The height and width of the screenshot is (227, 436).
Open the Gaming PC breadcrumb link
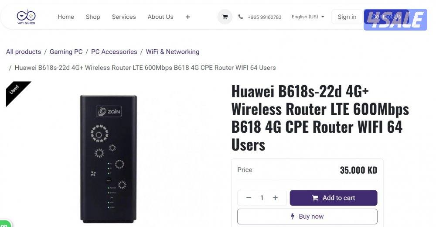[x=66, y=52]
